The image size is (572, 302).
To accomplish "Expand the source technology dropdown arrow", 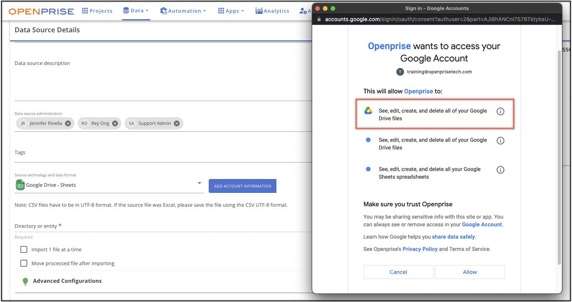I will (x=200, y=183).
